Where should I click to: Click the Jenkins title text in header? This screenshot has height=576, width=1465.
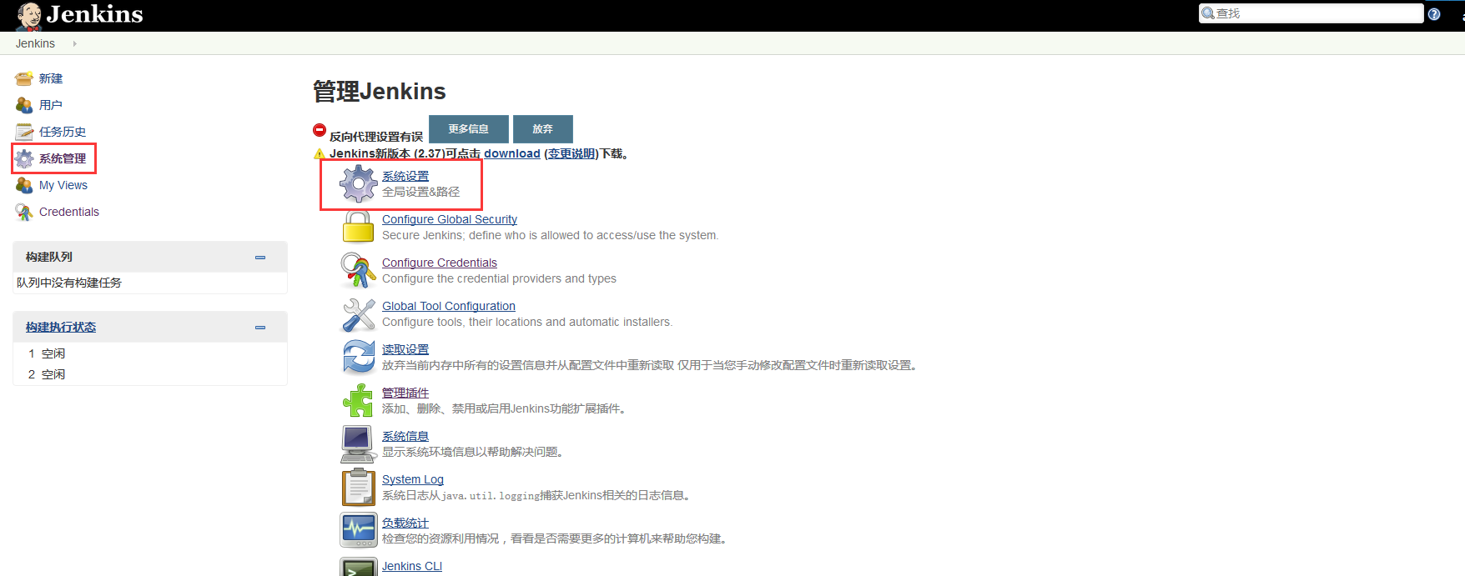click(95, 14)
